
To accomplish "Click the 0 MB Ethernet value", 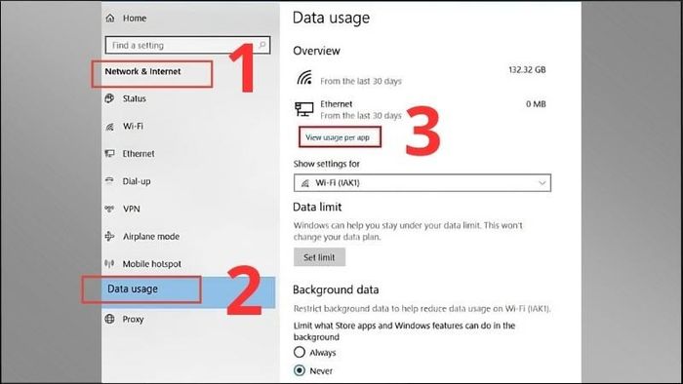I will tap(536, 104).
